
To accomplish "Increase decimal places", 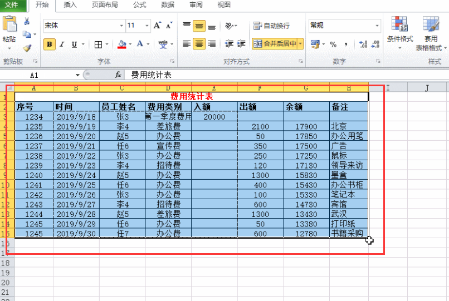I will 363,45.
